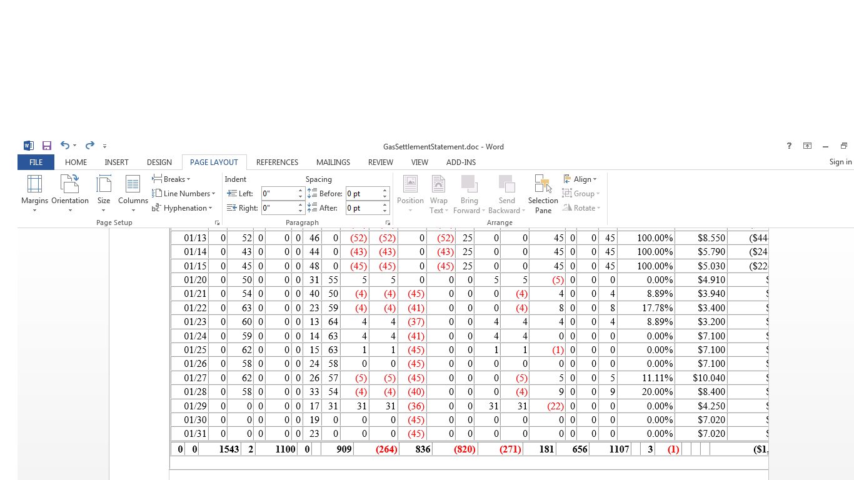The height and width of the screenshot is (480, 854).
Task: Launch the Page Setup dialog
Action: (218, 223)
